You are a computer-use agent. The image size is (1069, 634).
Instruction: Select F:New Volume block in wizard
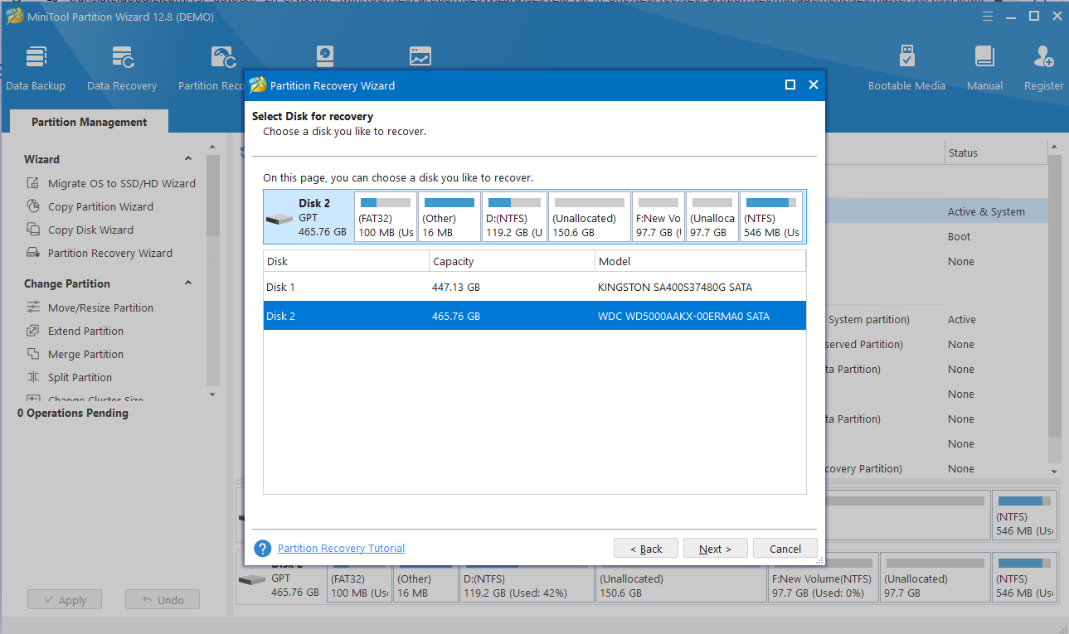pos(658,217)
